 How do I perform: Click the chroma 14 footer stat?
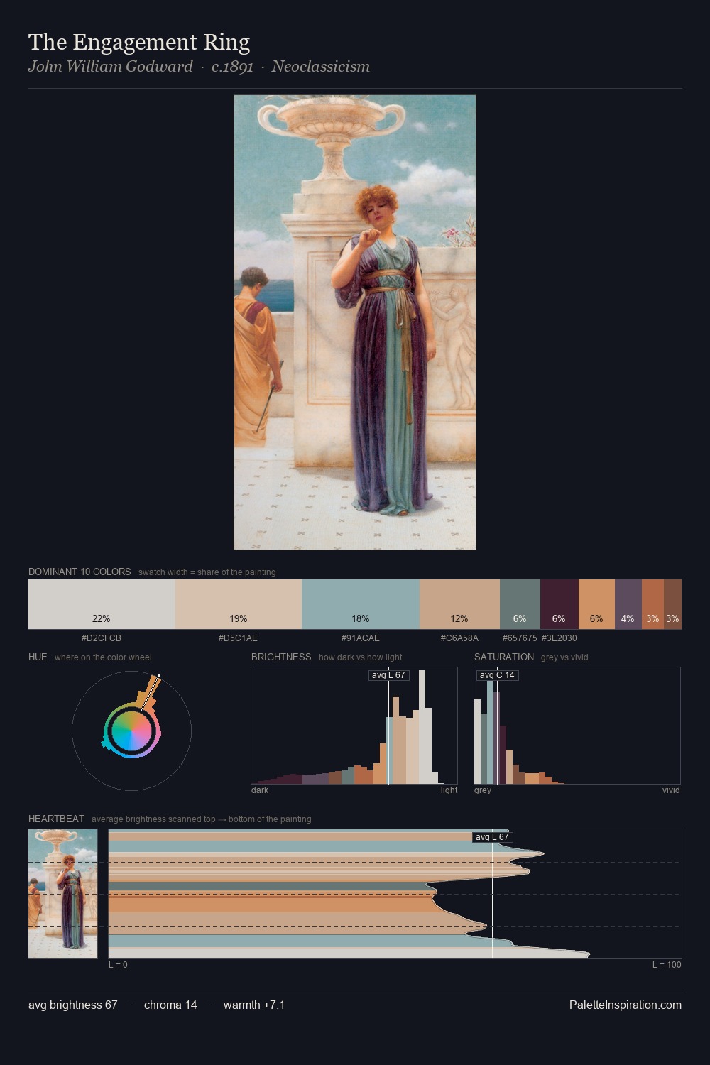pos(170,1005)
